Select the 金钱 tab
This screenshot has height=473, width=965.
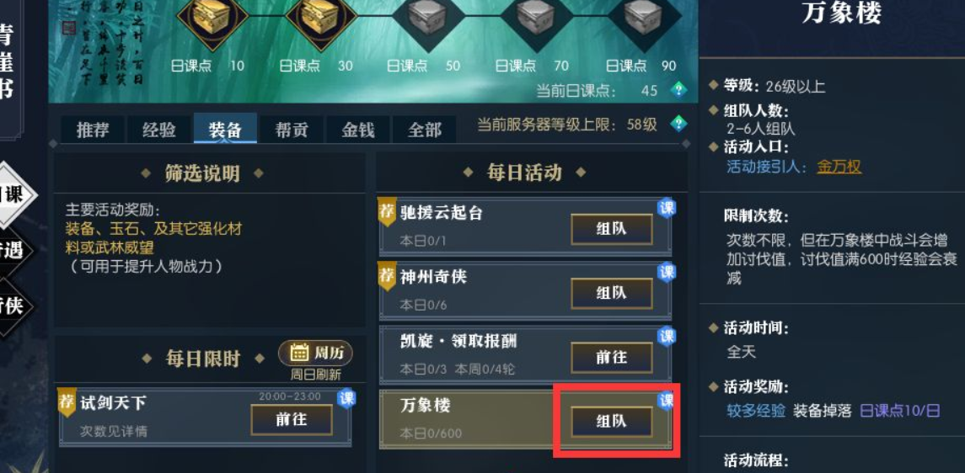(x=358, y=130)
